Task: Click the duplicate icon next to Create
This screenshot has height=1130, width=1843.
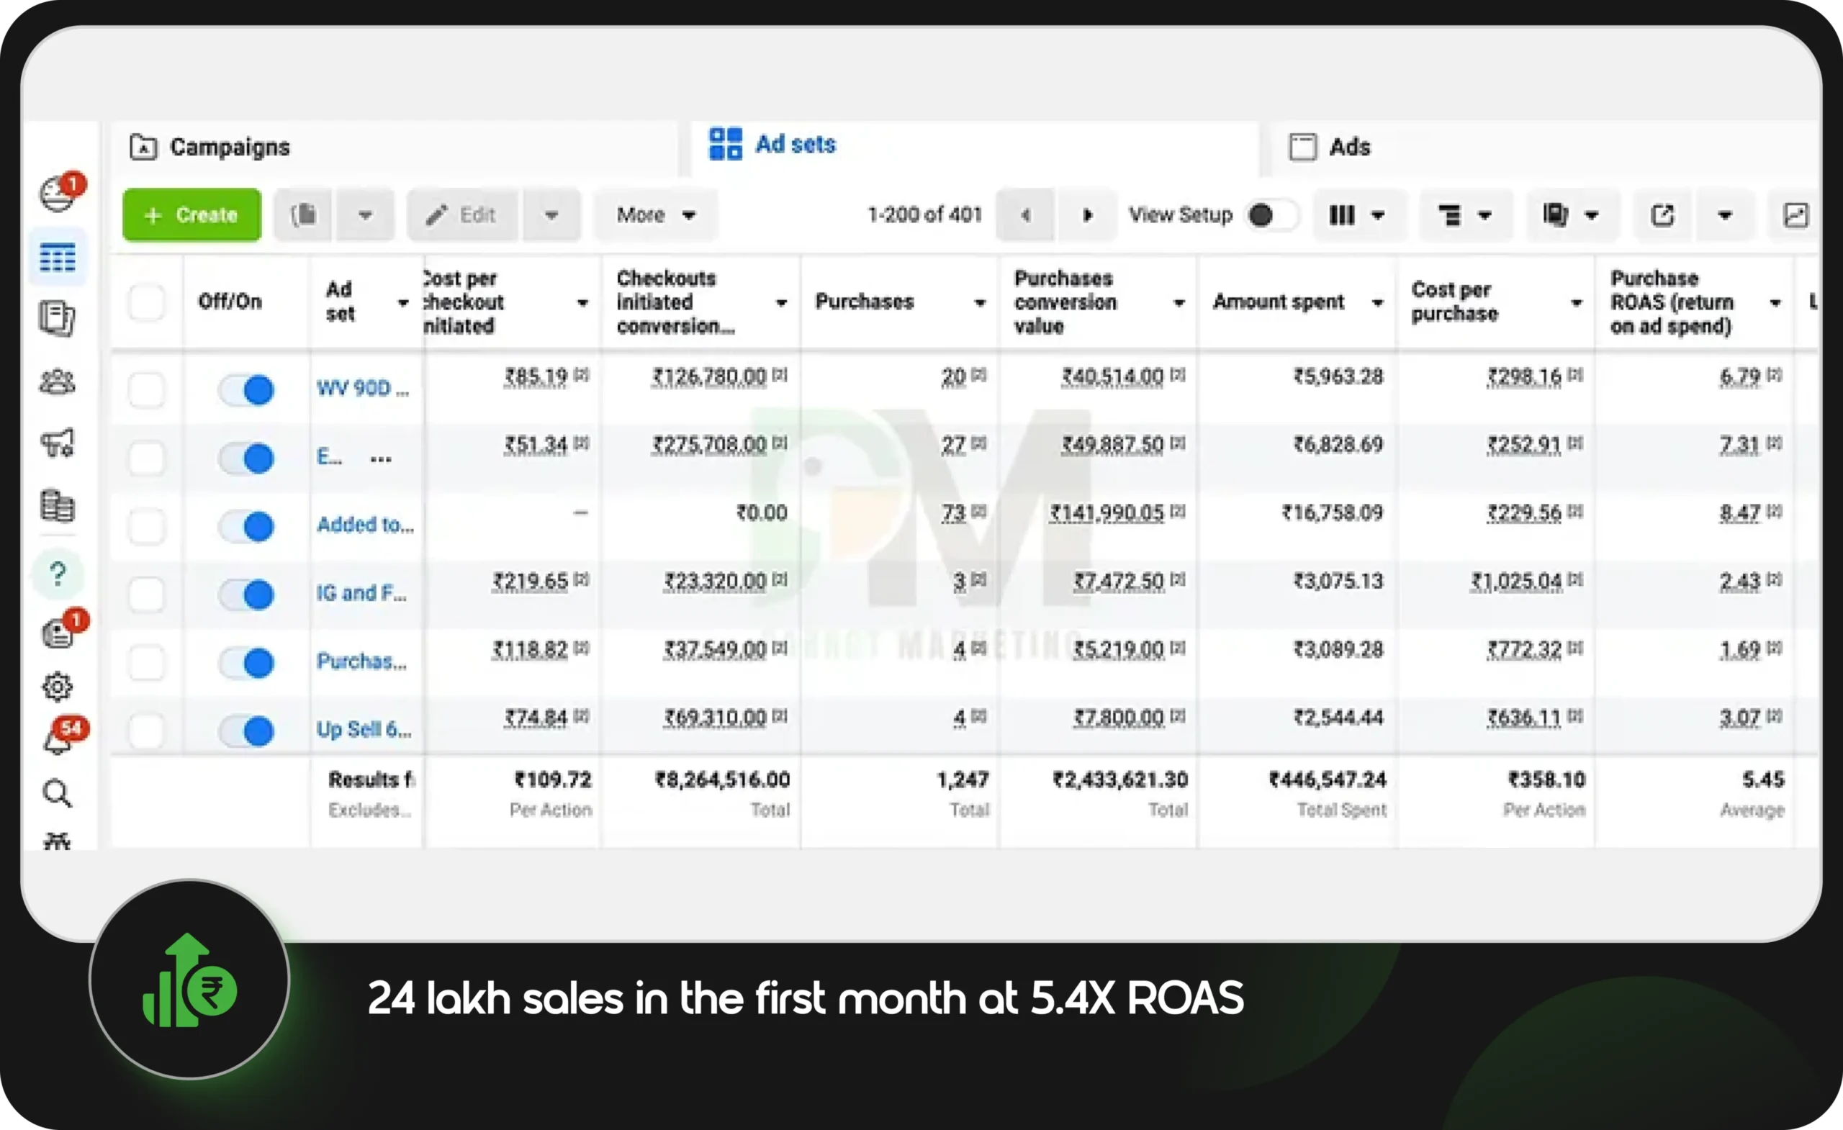Action: [x=303, y=215]
